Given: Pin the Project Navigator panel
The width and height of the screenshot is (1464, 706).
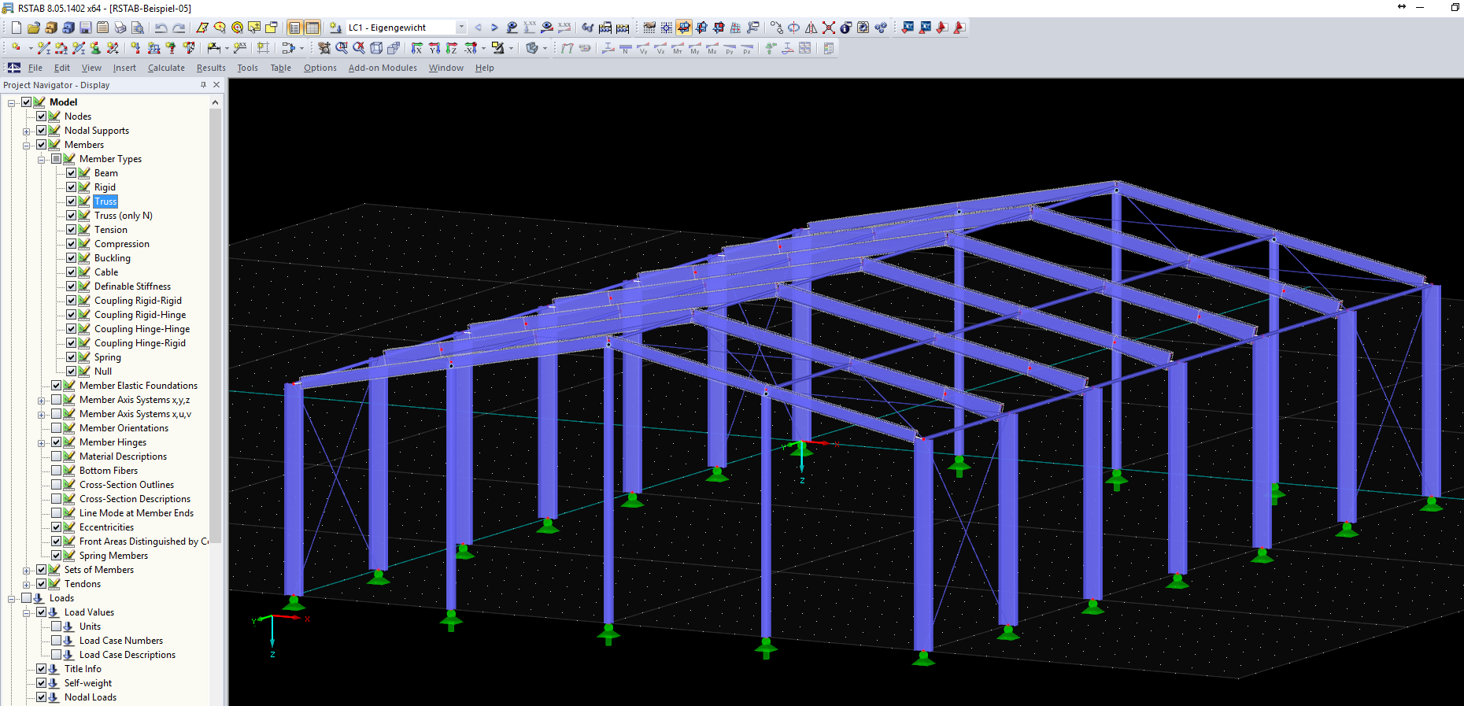Looking at the screenshot, I should (203, 85).
